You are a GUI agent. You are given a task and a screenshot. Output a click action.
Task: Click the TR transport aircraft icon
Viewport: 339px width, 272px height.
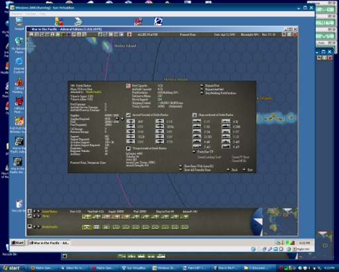coord(160,121)
